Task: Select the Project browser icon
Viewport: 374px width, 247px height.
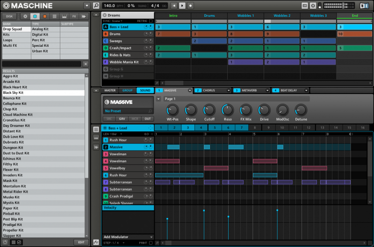Action: [x=25, y=16]
